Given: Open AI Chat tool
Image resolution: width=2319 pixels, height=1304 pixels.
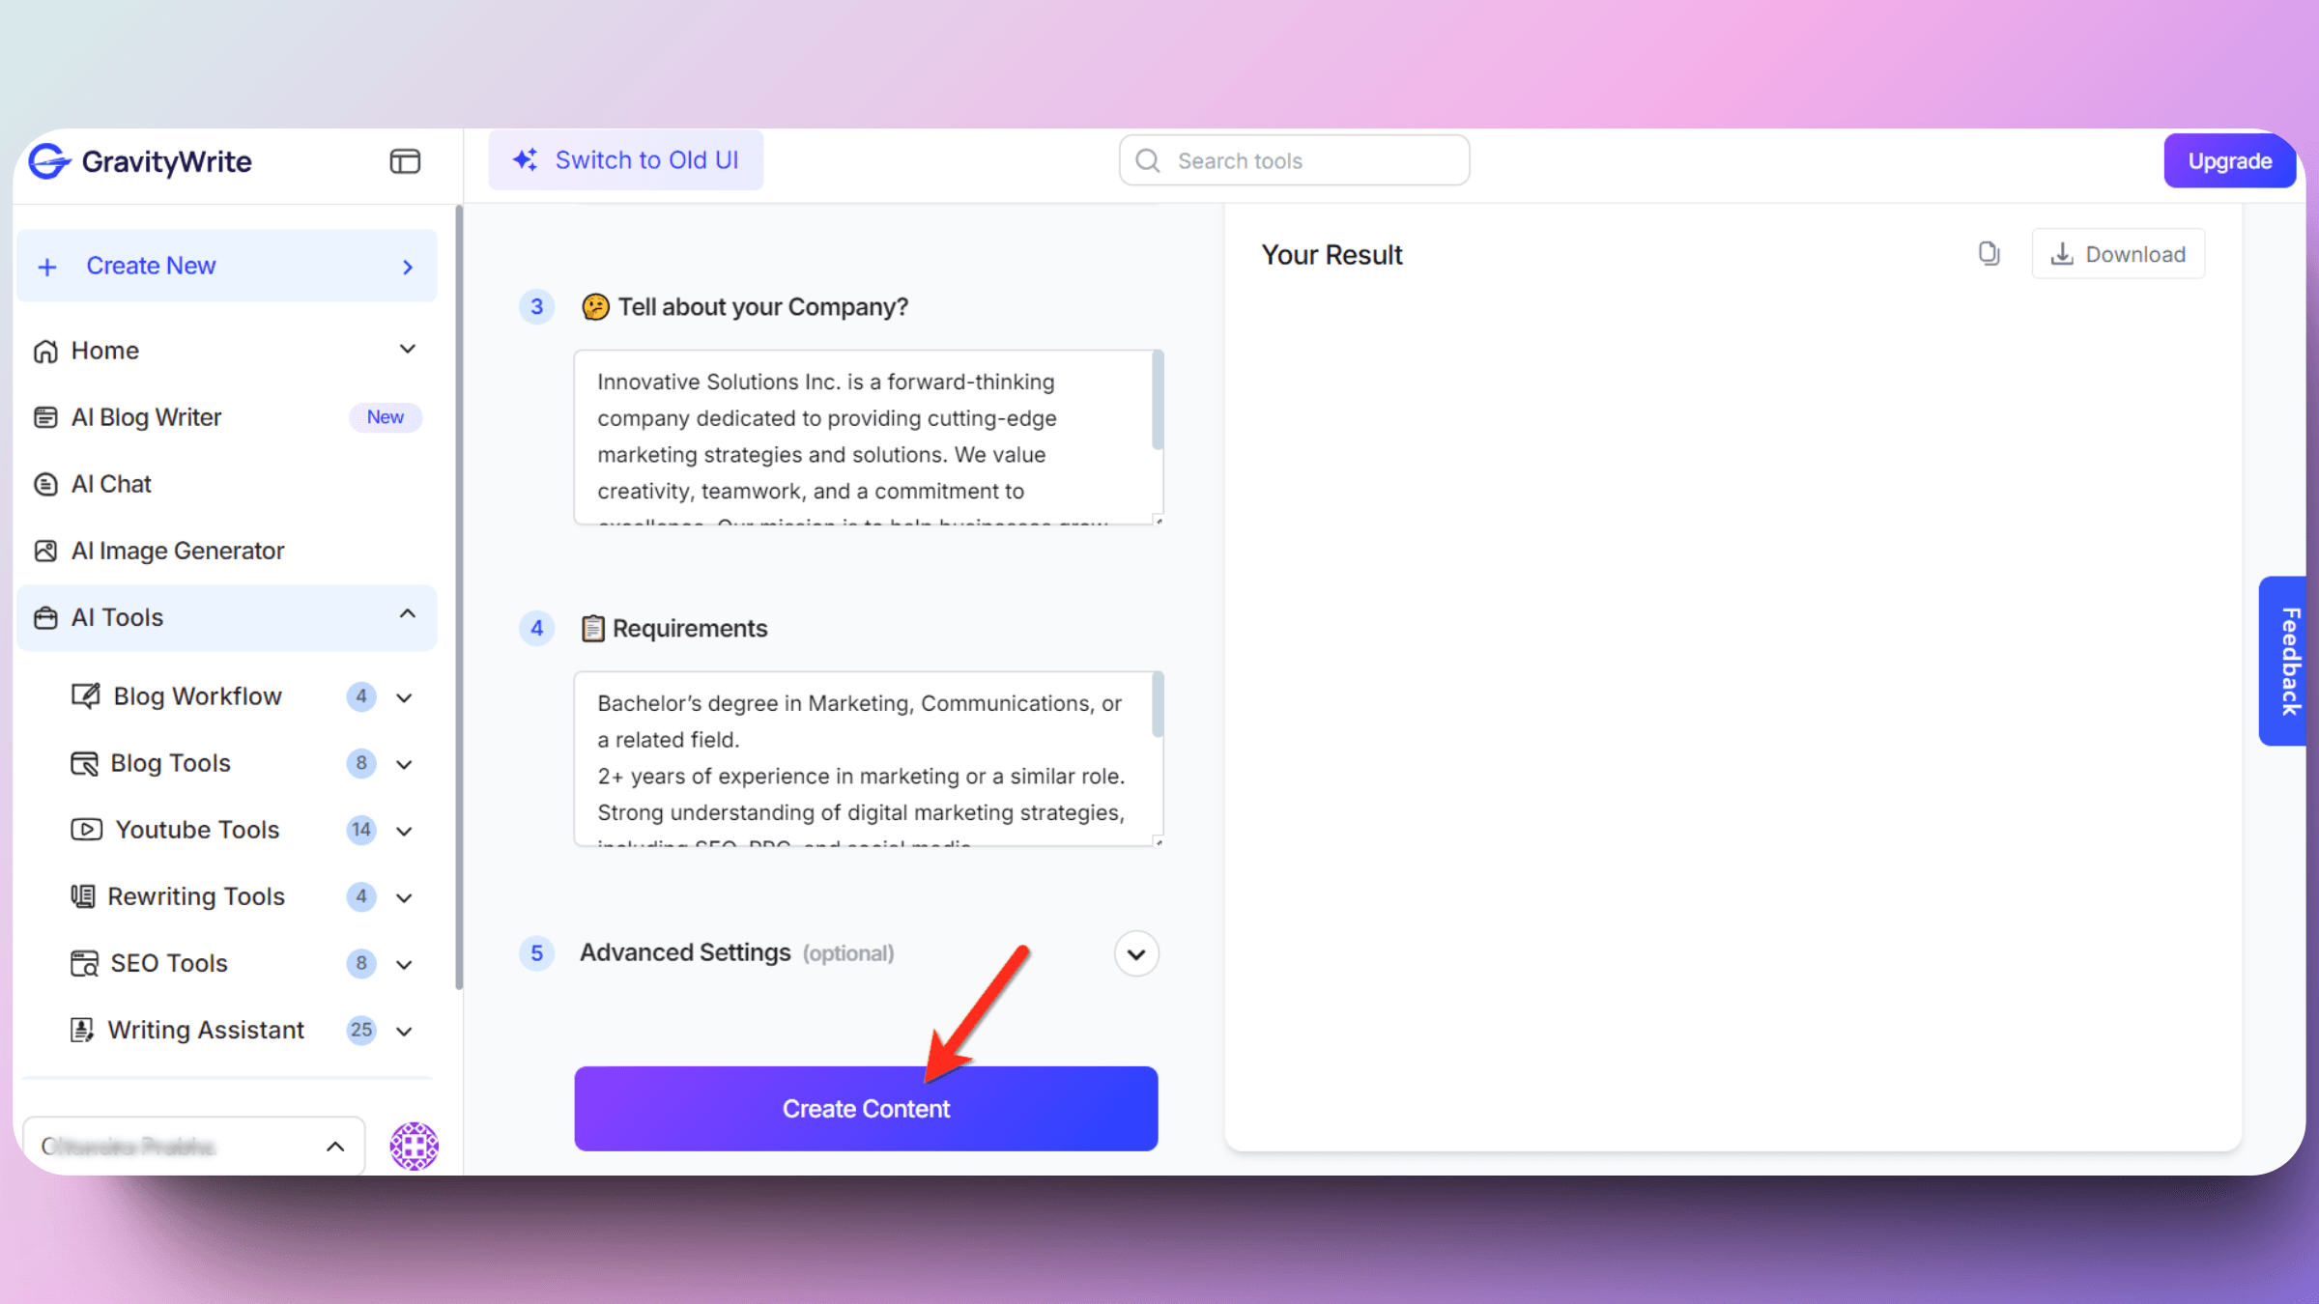Looking at the screenshot, I should coord(110,482).
